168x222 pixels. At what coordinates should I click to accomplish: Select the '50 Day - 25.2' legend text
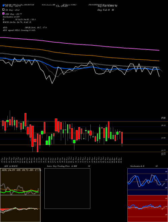12,10
